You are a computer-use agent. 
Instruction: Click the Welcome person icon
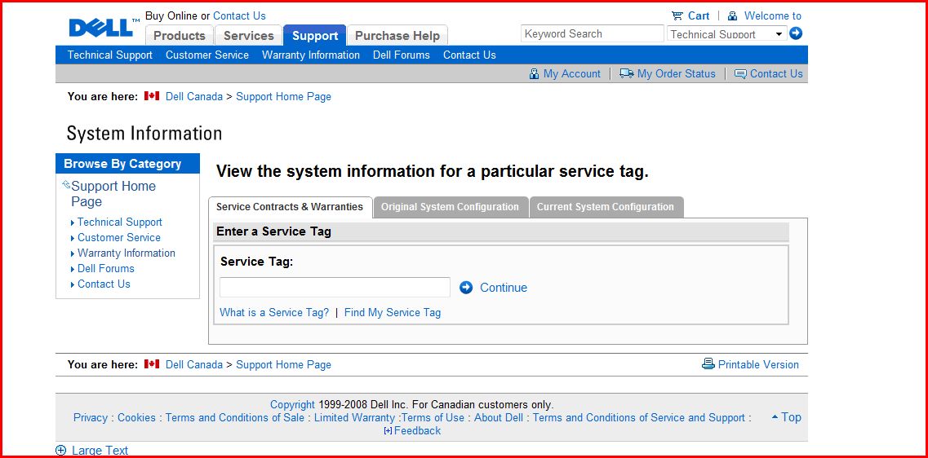click(732, 16)
